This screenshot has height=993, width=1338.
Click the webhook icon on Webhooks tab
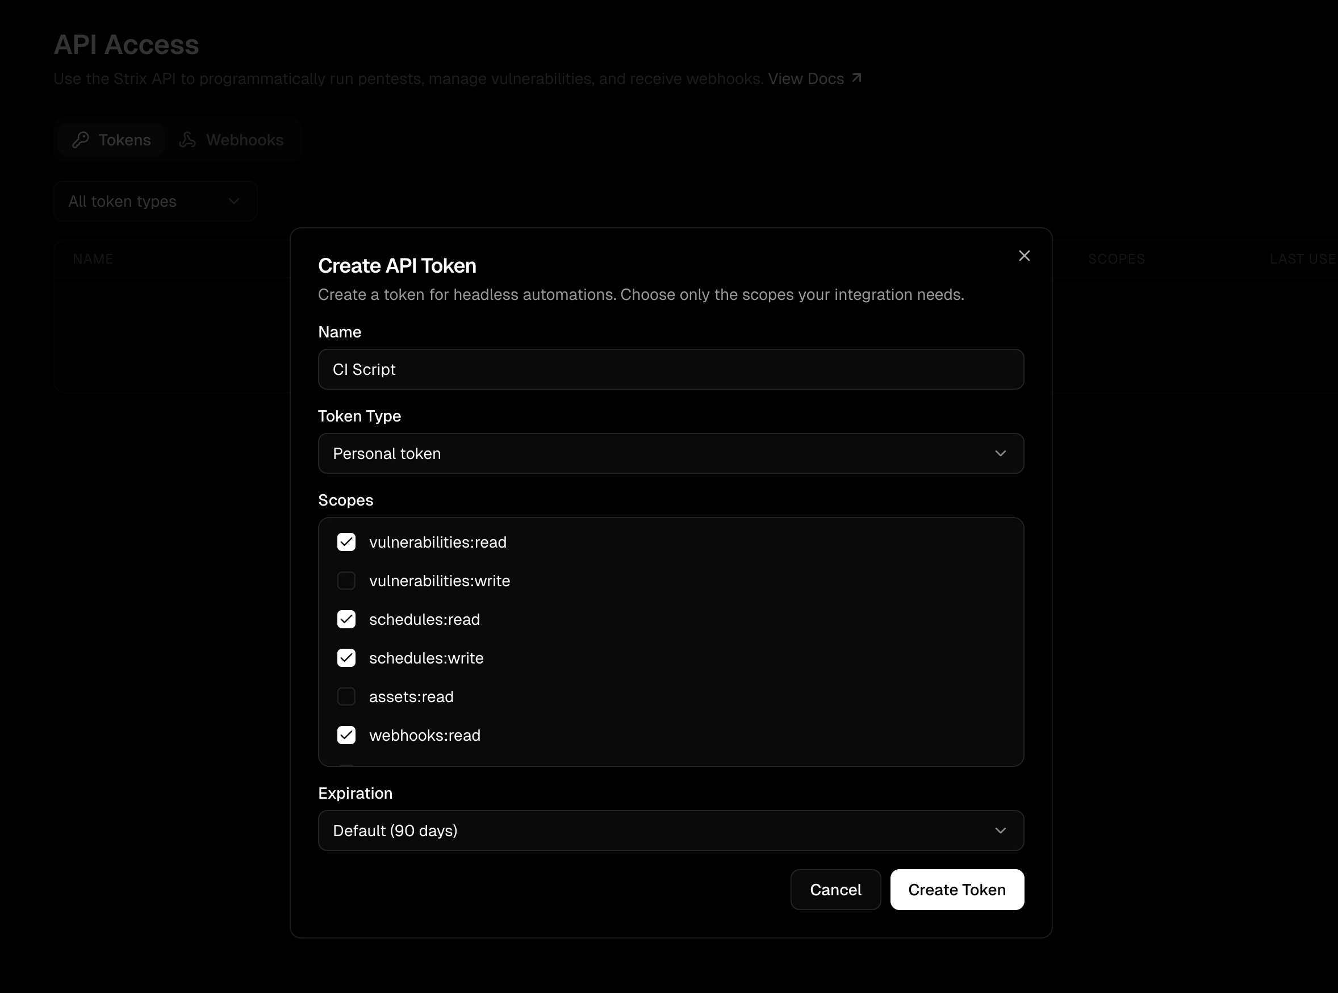187,140
